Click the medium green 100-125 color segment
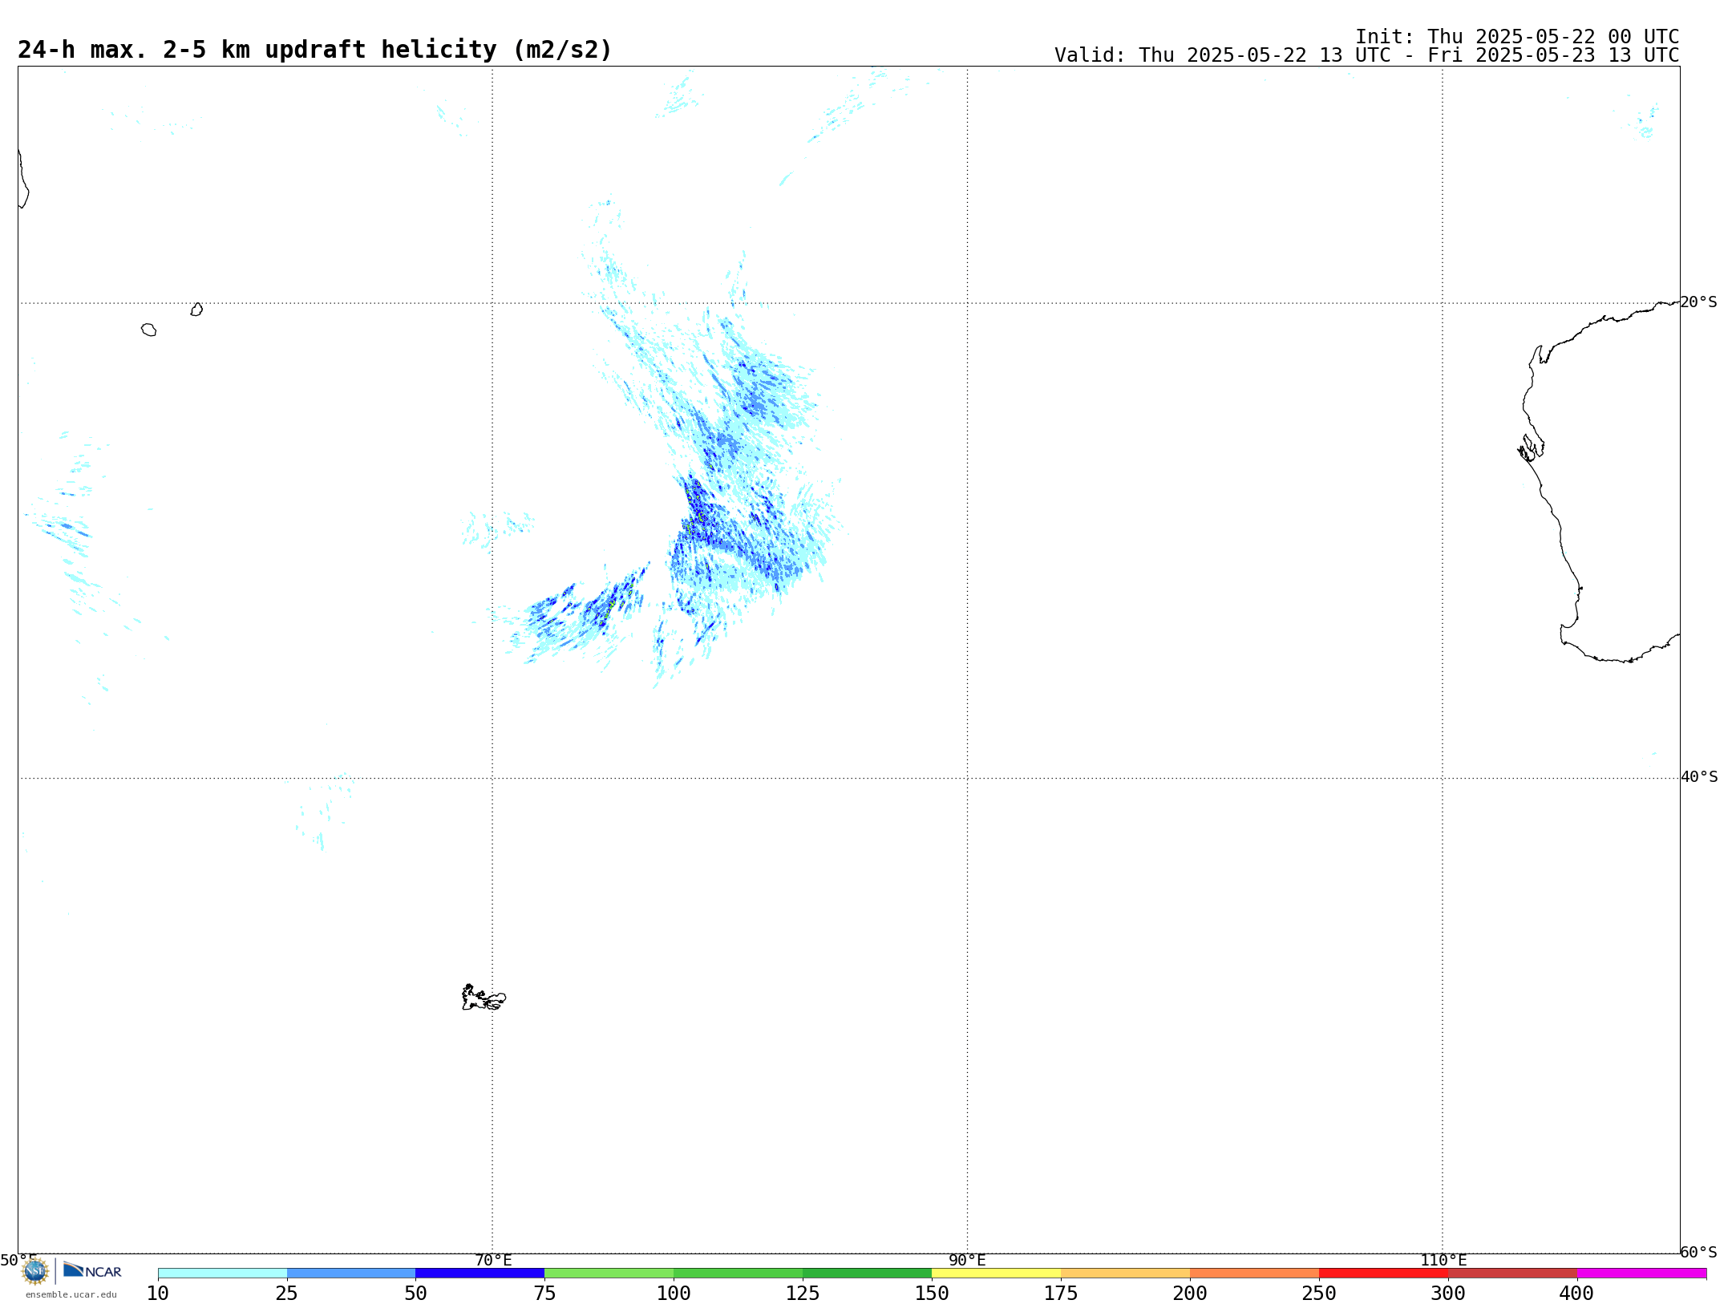Image resolution: width=1732 pixels, height=1304 pixels. click(739, 1274)
